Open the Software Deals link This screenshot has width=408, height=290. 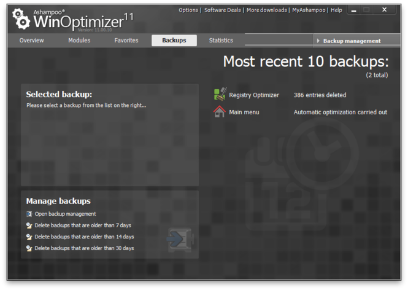coord(223,10)
